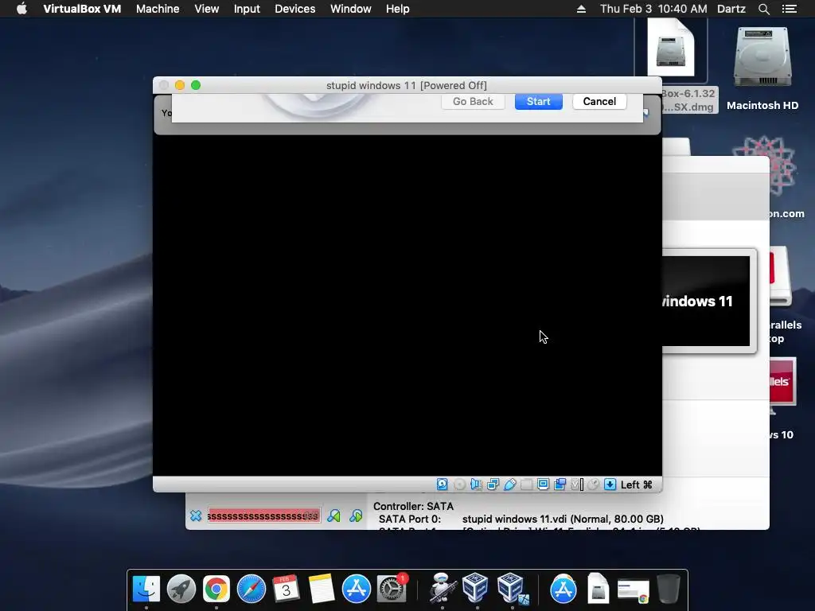
Task: Click the network adapters status icon
Action: click(493, 485)
